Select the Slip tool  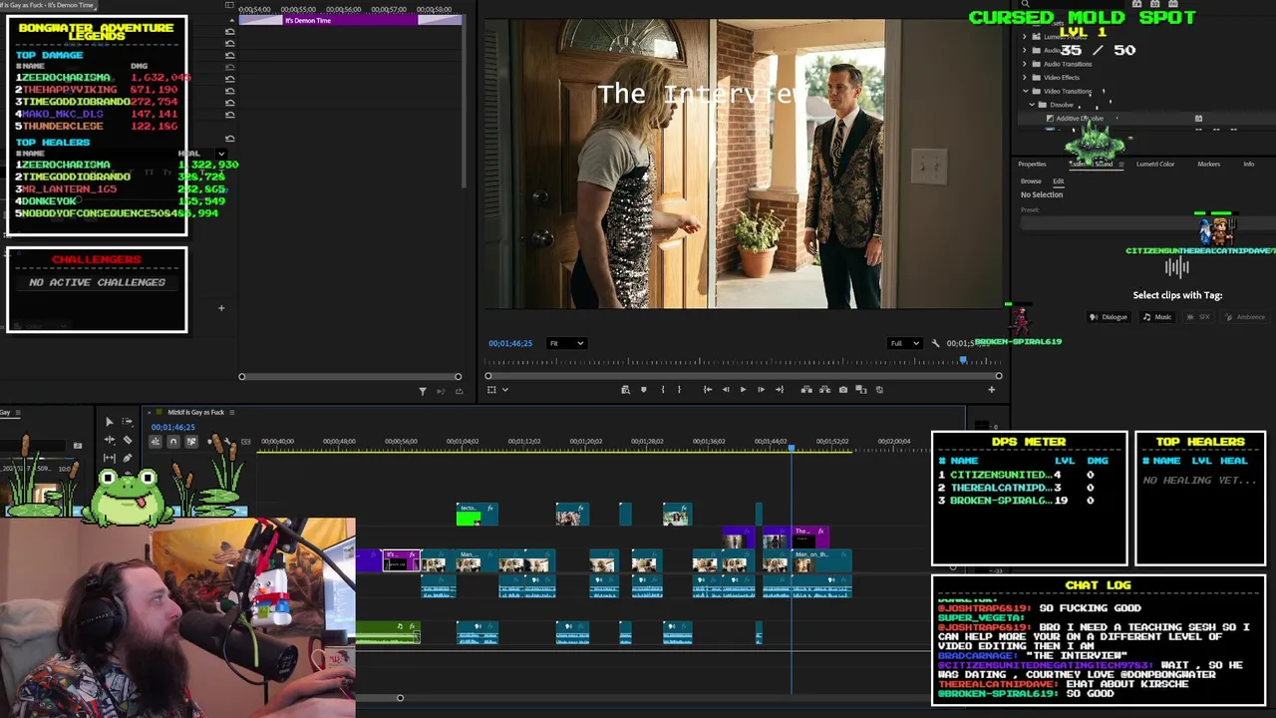pyautogui.click(x=109, y=458)
